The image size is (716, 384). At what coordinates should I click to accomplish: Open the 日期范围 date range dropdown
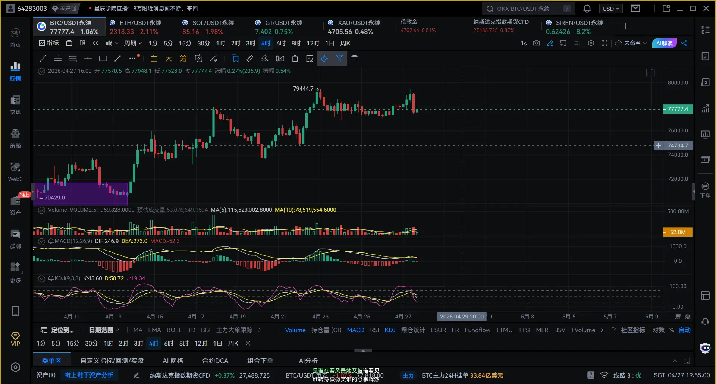pyautogui.click(x=104, y=330)
